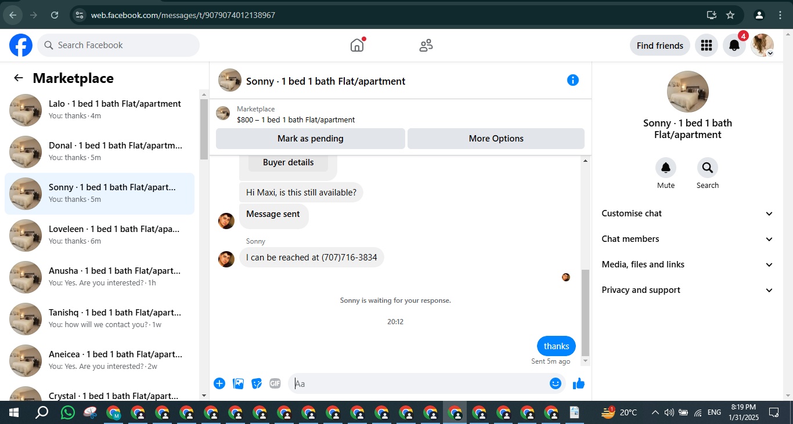Viewport: 793px width, 424px height.
Task: Attach a photo with the image icon
Action: (238, 383)
